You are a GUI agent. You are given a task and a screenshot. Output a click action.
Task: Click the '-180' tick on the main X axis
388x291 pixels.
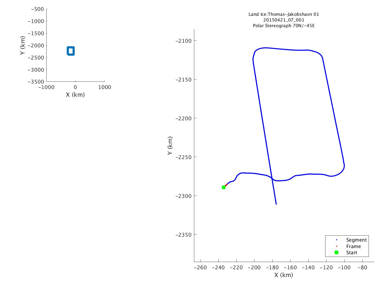click(x=272, y=267)
